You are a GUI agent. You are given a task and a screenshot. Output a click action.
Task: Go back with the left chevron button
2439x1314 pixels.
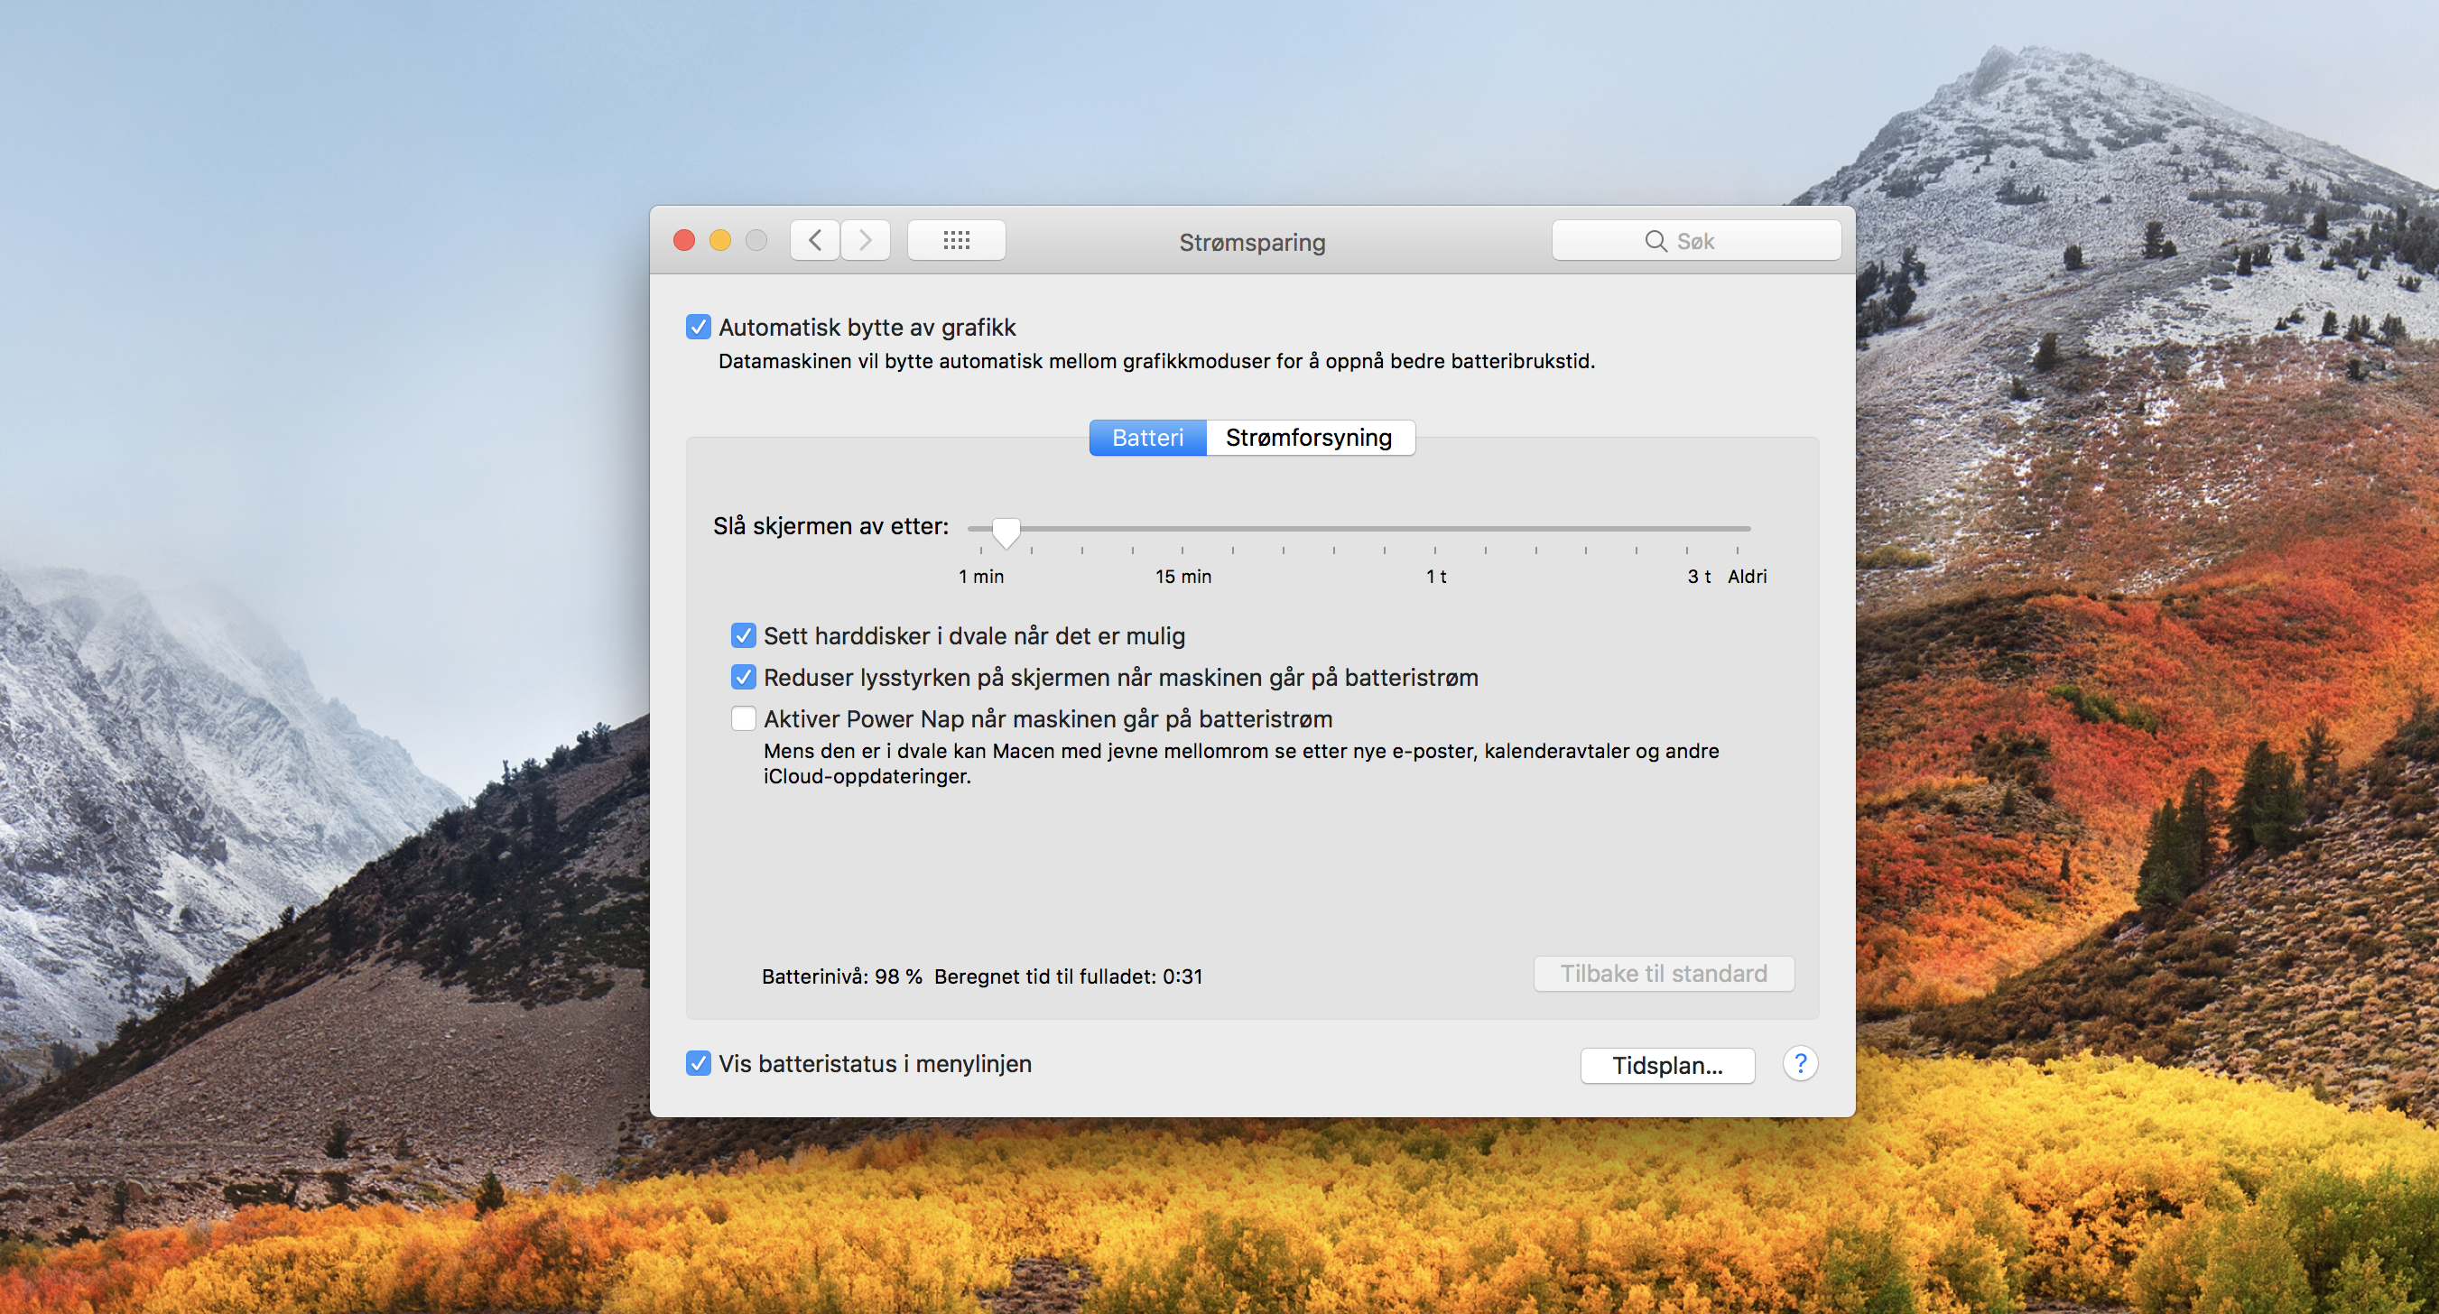pyautogui.click(x=815, y=240)
